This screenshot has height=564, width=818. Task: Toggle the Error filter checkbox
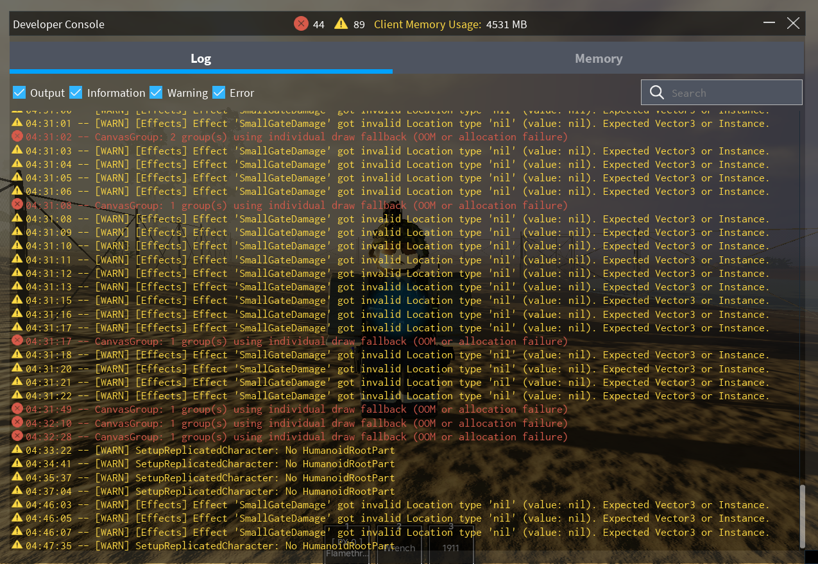(219, 92)
